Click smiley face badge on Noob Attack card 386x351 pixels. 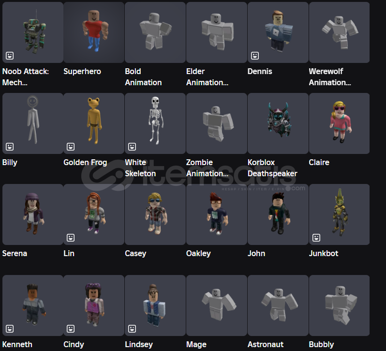(10, 56)
